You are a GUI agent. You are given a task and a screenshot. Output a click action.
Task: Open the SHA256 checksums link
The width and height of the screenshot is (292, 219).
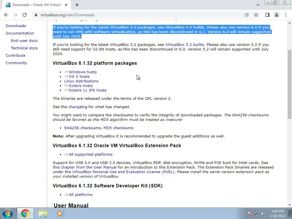83,128
